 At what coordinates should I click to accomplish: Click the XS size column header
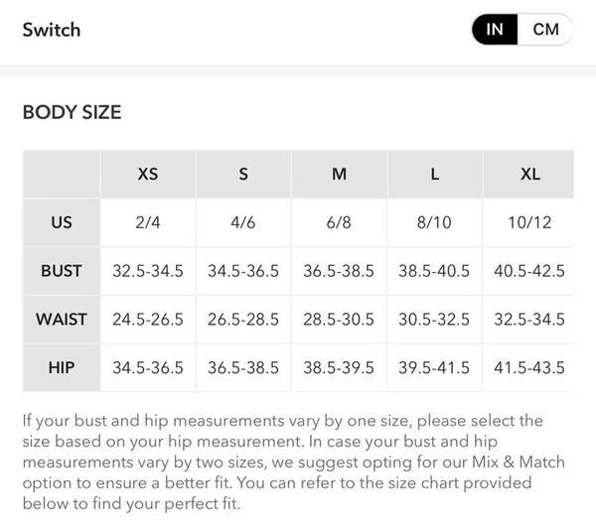coord(148,175)
